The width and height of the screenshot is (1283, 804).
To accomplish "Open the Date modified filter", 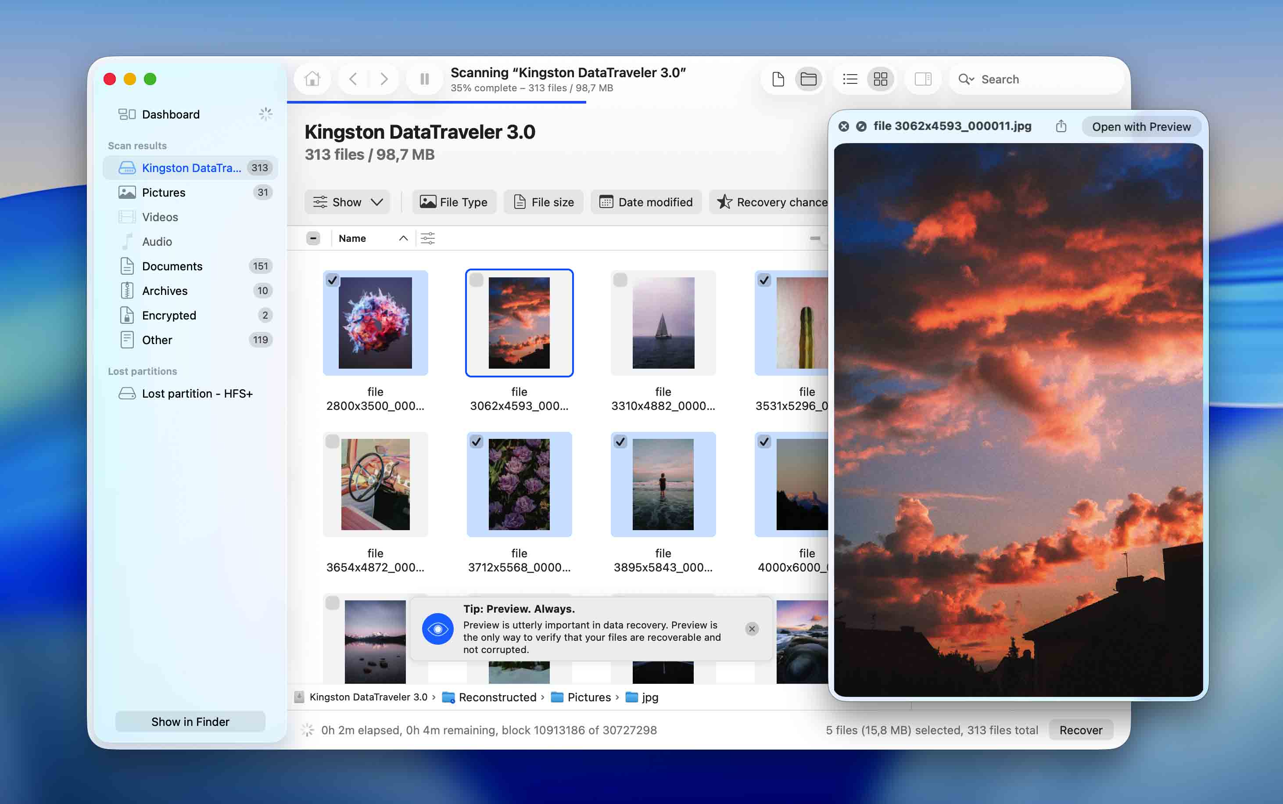I will click(x=646, y=202).
